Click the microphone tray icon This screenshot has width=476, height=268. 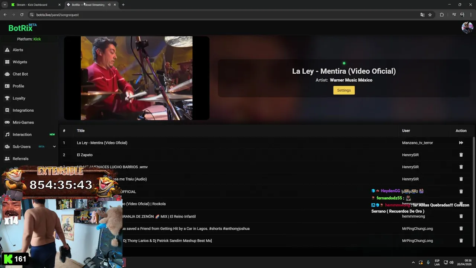click(x=428, y=262)
